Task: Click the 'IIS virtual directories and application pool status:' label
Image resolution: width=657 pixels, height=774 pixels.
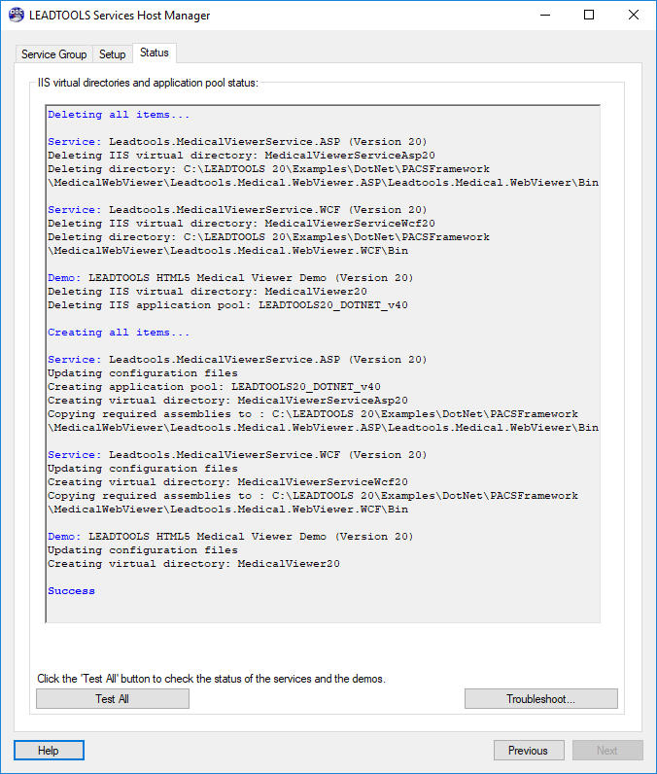Action: tap(148, 83)
